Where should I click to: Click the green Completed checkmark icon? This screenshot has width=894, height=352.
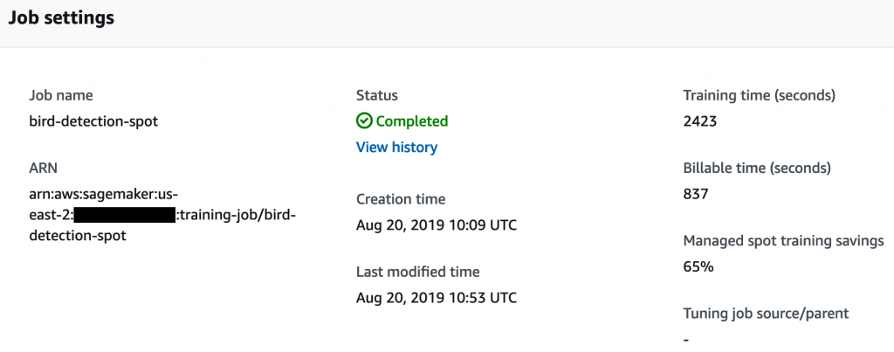pyautogui.click(x=364, y=121)
